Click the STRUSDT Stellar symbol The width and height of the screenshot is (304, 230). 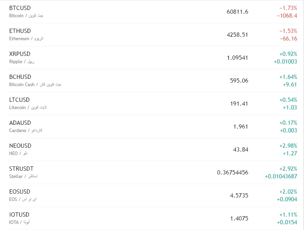click(21, 169)
